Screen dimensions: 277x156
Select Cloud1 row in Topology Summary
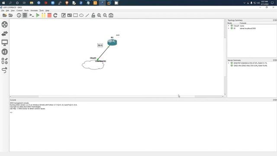(252, 26)
